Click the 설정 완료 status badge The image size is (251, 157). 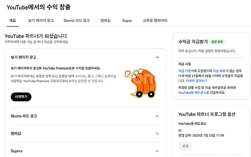point(217,42)
